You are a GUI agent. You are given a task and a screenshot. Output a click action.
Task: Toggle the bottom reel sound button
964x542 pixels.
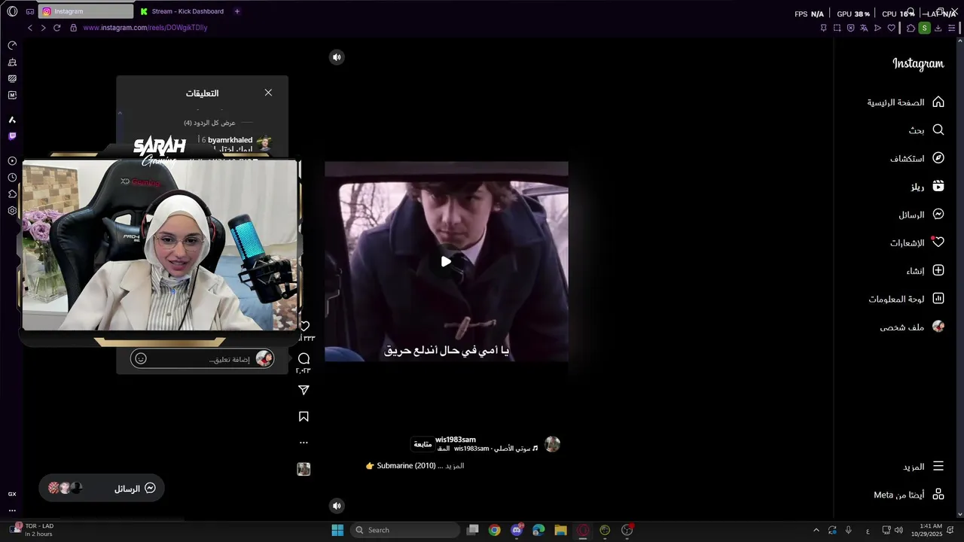(x=337, y=506)
